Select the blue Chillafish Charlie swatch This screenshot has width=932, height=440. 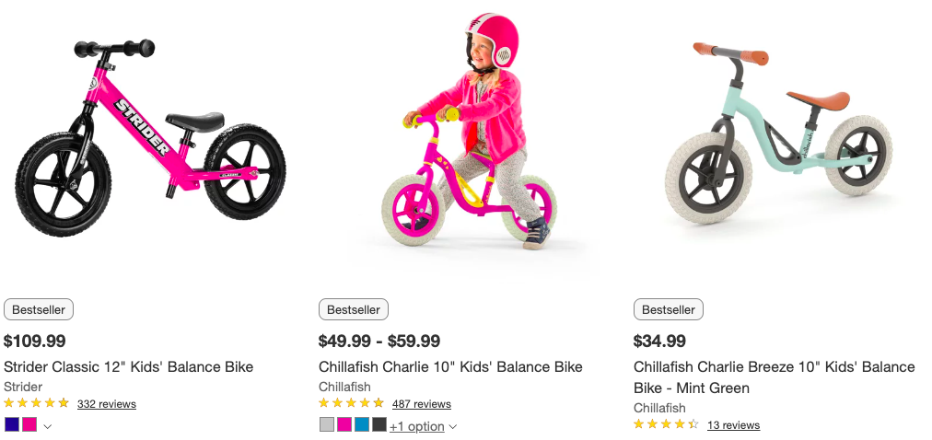362,424
